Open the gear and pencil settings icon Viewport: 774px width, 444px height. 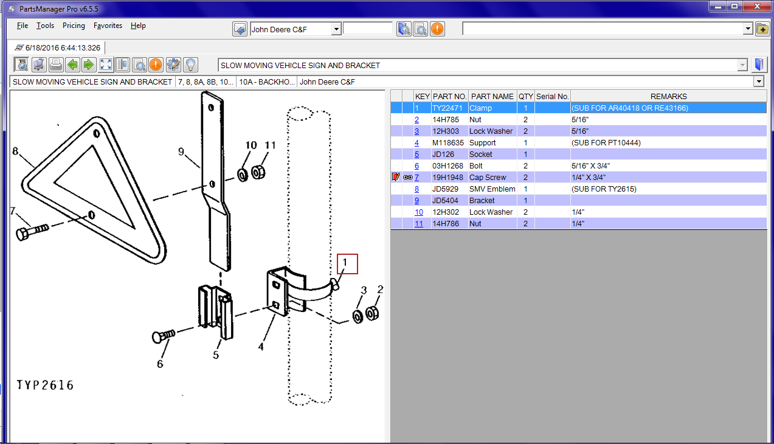click(173, 64)
